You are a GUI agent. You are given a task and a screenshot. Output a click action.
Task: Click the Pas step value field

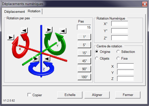(84, 27)
